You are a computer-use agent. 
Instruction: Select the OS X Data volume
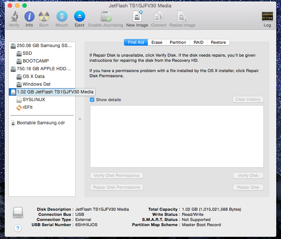click(42, 76)
